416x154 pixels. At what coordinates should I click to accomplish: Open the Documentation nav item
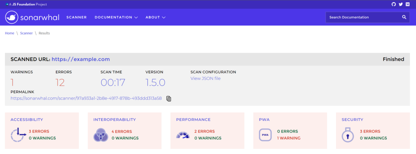113,17
